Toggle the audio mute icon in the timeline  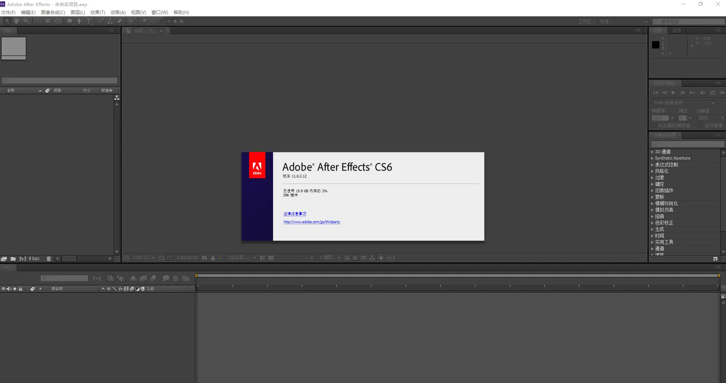coord(8,288)
